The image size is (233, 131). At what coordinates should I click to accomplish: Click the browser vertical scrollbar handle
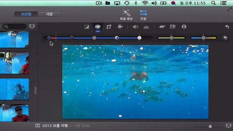point(35,91)
